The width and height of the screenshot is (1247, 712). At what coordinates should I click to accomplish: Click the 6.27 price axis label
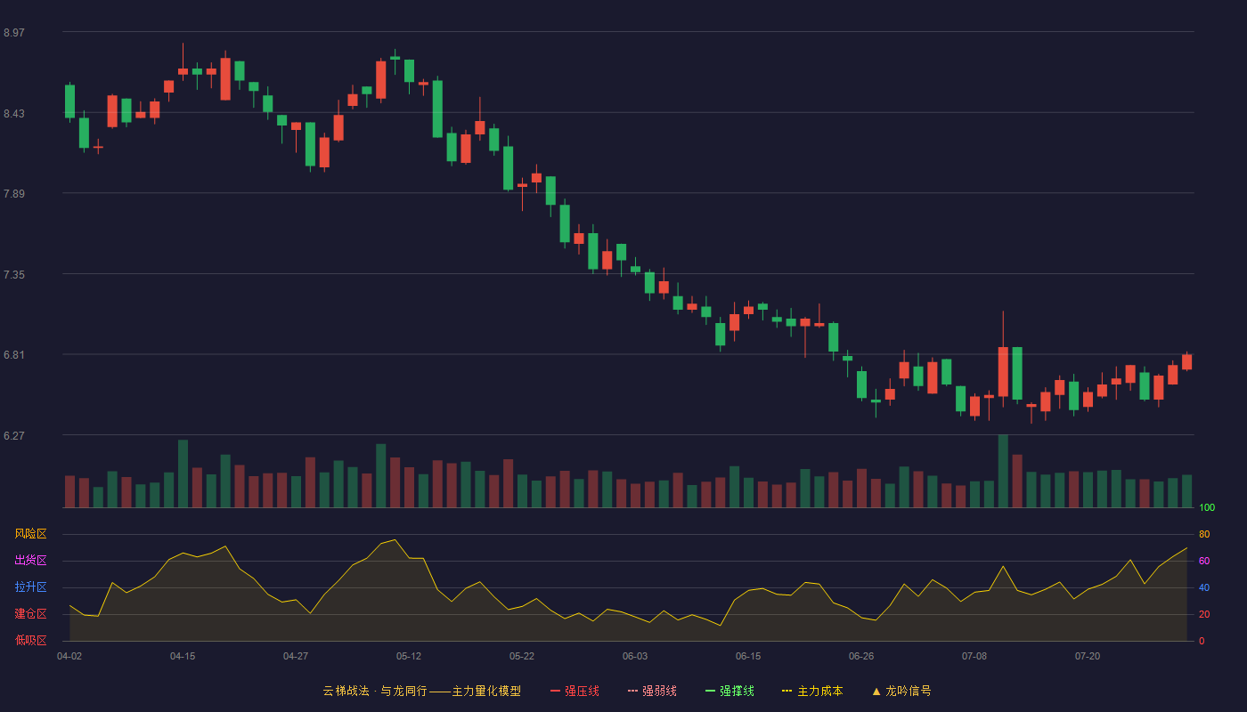pos(14,436)
